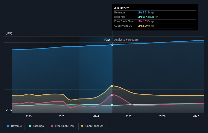This screenshot has height=133, width=208.
Task: Click the orange Cash From Op data point
Action: (x=112, y=86)
